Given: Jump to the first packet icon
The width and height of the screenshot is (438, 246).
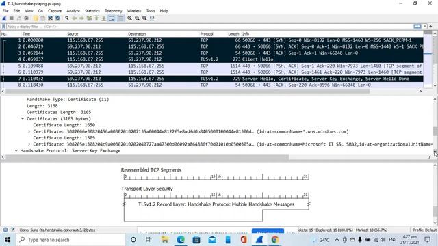Looking at the screenshot, I should point(96,18).
